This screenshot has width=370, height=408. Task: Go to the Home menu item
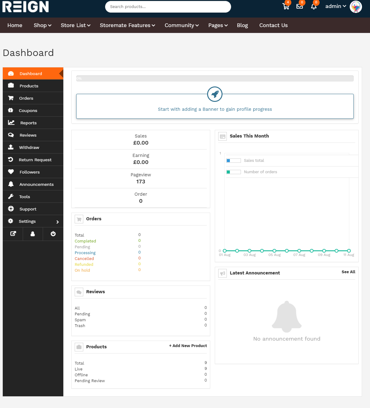click(x=15, y=25)
